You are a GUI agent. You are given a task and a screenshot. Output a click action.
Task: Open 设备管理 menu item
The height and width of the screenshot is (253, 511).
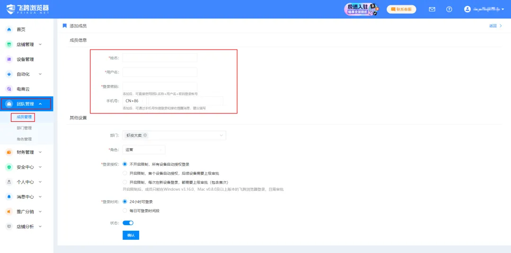[x=25, y=59]
